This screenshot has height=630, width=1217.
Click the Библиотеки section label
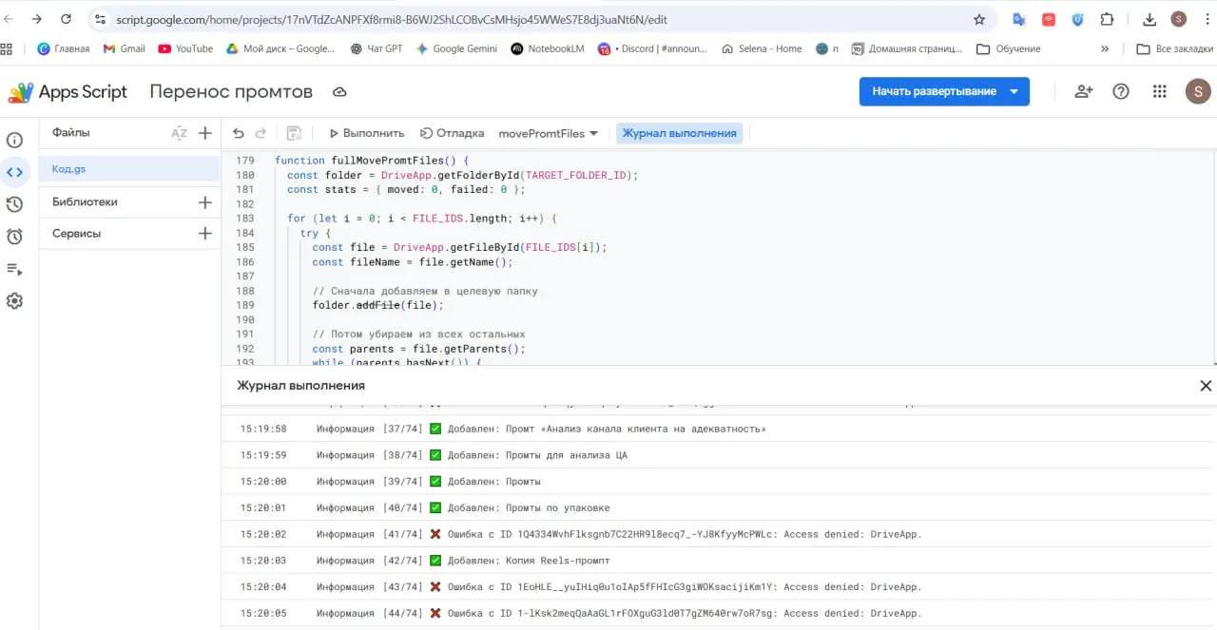[x=85, y=202]
